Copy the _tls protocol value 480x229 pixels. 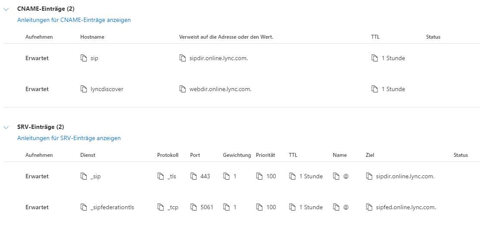(x=160, y=176)
